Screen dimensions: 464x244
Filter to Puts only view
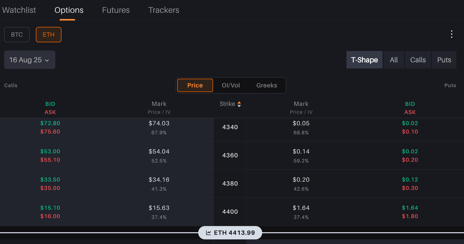click(444, 60)
